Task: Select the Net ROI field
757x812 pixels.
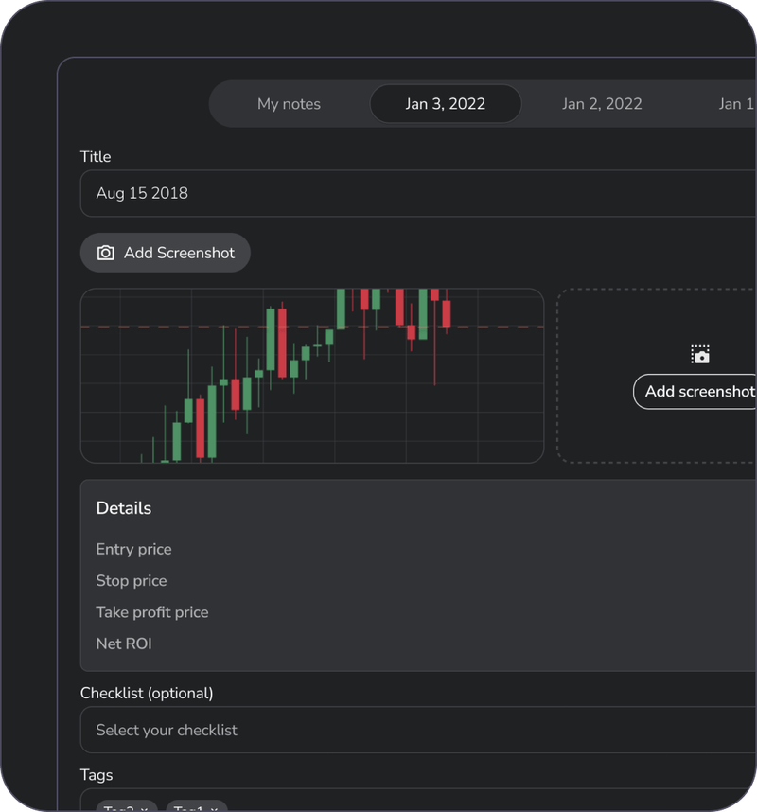Action: click(x=124, y=644)
